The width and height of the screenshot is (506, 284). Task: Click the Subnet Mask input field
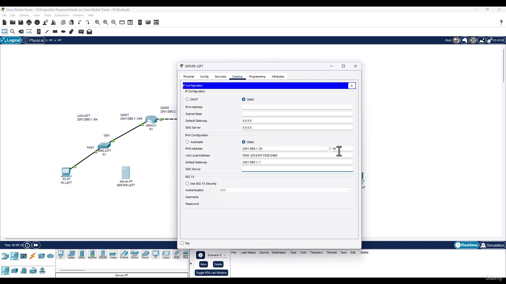[x=297, y=114]
